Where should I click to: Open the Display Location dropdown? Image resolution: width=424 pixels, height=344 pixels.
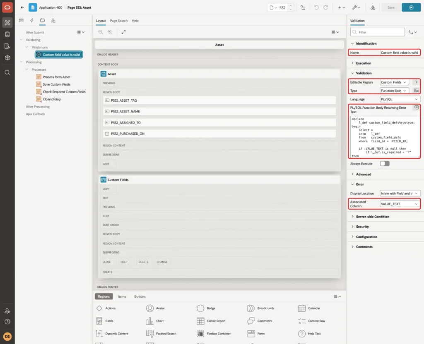click(400, 193)
